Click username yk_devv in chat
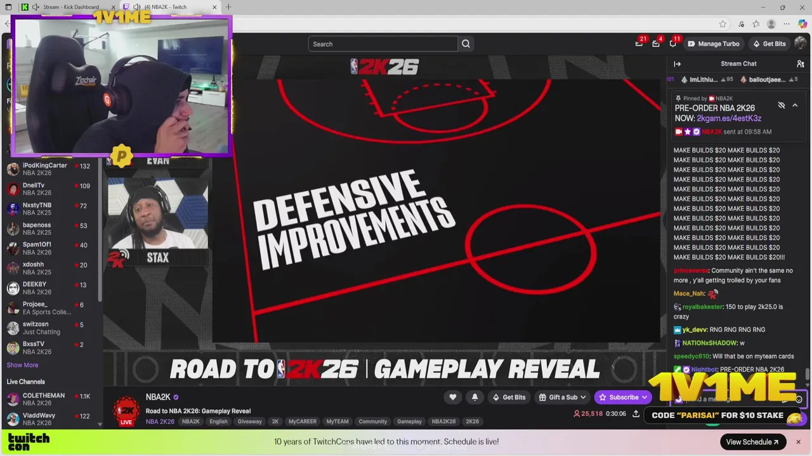812x456 pixels. point(695,329)
